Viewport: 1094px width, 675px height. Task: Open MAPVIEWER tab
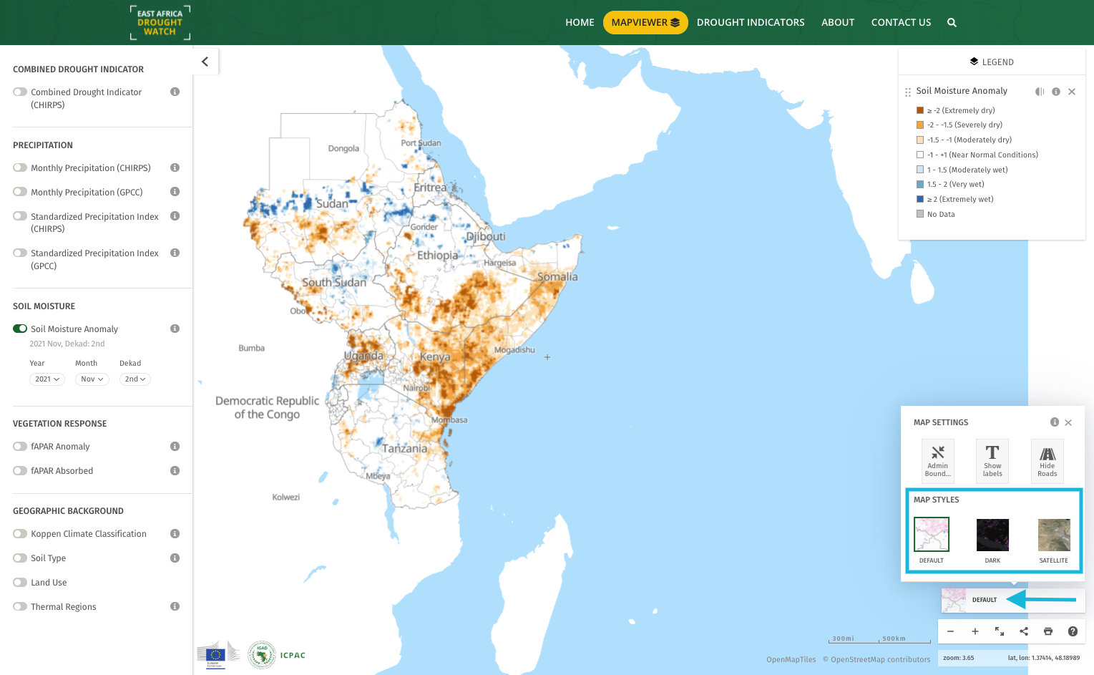tap(645, 22)
